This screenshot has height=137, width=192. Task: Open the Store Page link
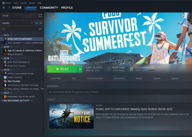(x=56, y=78)
